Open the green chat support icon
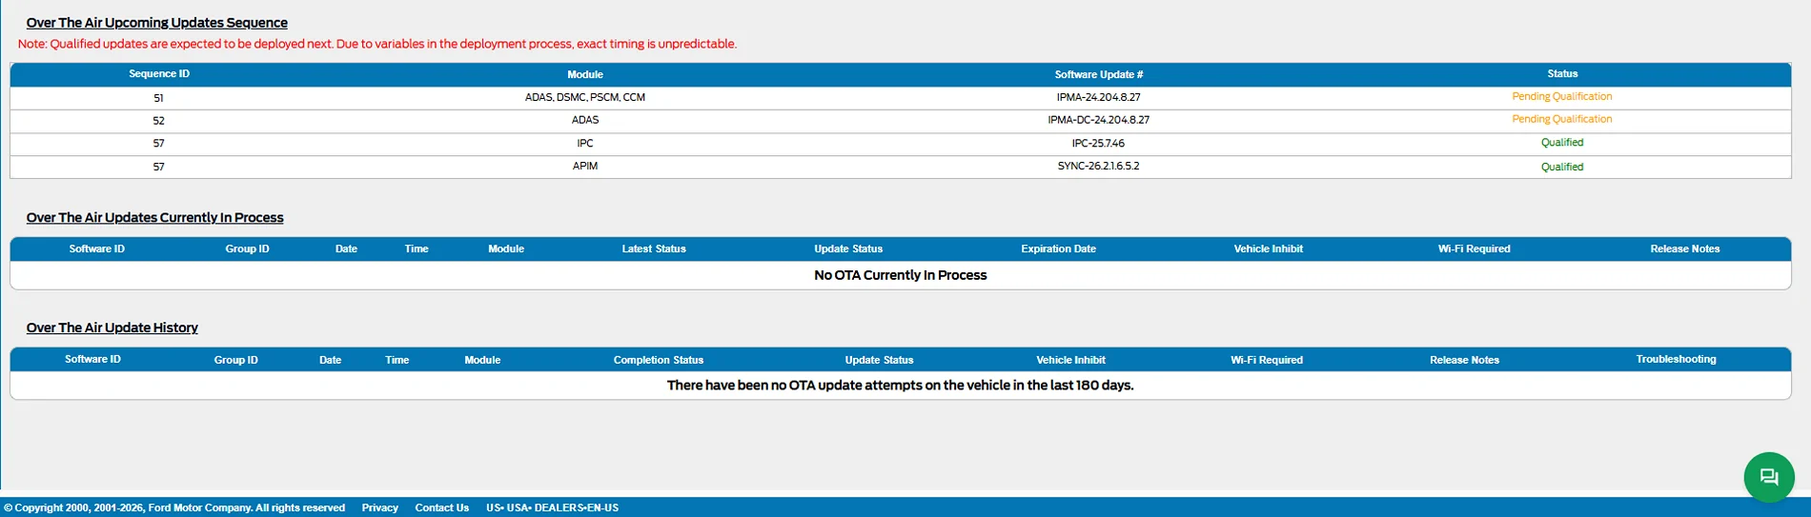Viewport: 1811px width, 517px height. pyautogui.click(x=1769, y=477)
